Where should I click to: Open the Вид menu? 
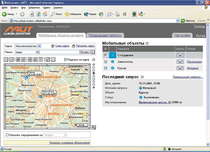click(x=23, y=8)
